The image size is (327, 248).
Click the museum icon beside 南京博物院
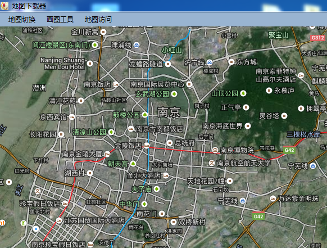tap(215, 150)
